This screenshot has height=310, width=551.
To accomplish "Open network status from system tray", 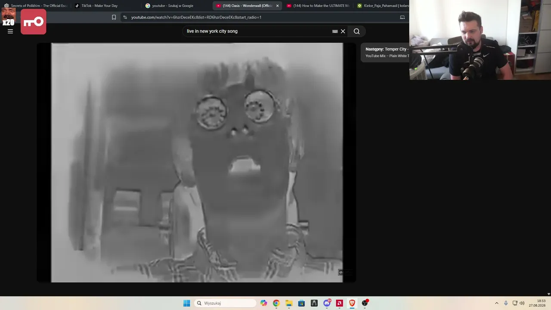I will click(515, 303).
